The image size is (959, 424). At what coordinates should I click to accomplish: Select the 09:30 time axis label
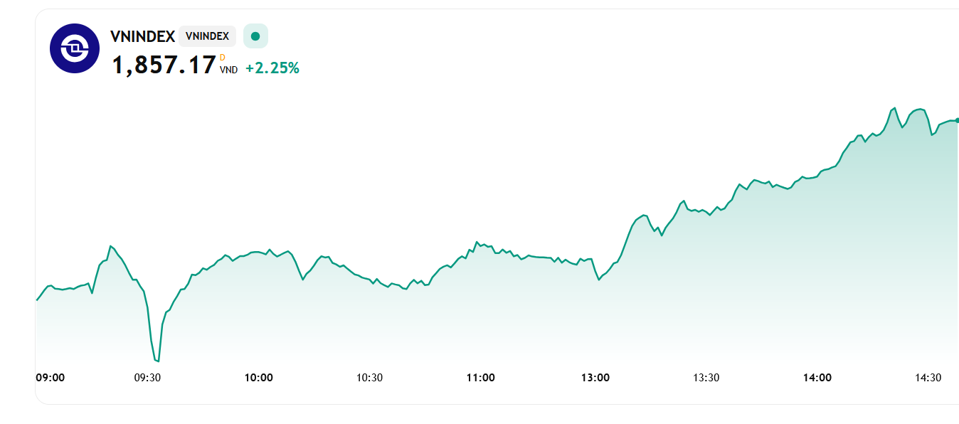click(x=147, y=378)
